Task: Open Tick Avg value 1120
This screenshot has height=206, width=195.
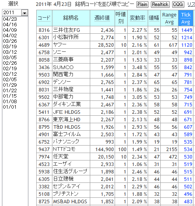Action: 187,45
